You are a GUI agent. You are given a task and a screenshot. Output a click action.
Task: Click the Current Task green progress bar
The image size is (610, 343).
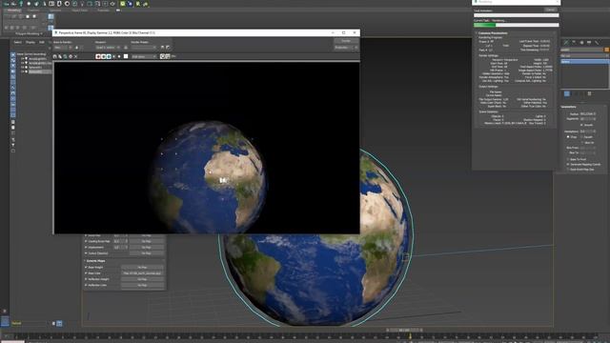click(517, 25)
